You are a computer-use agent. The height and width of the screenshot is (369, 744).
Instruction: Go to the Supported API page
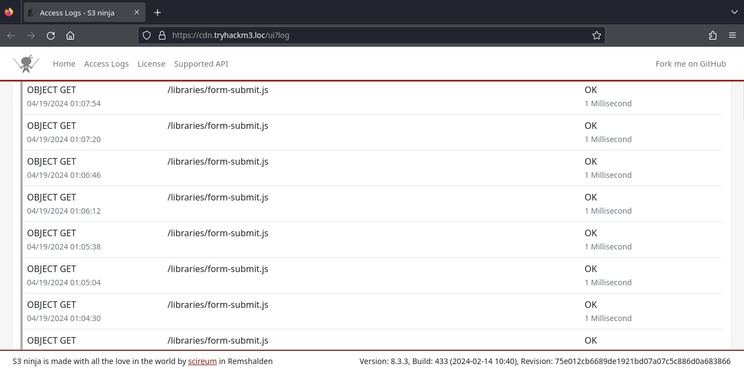pos(201,64)
